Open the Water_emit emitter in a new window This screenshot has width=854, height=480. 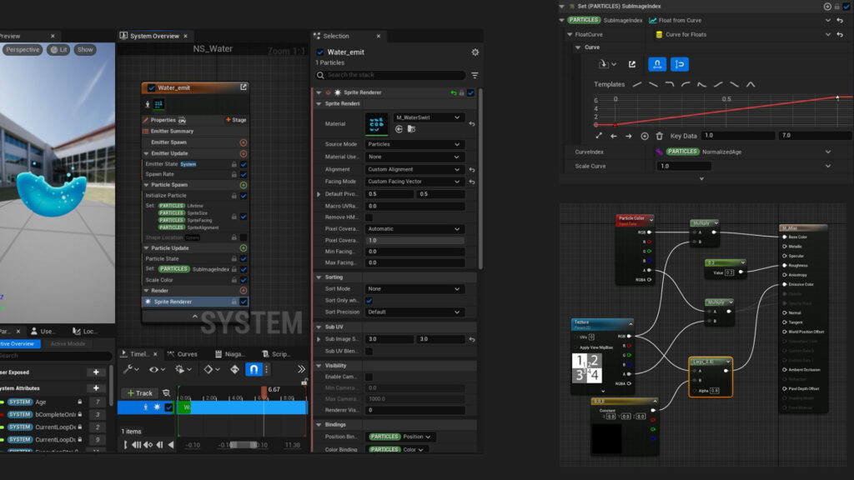[x=244, y=87]
